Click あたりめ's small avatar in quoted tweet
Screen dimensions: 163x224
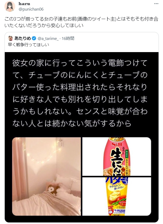click(x=11, y=38)
